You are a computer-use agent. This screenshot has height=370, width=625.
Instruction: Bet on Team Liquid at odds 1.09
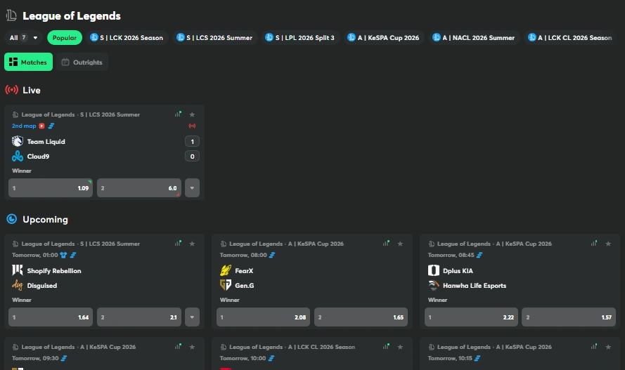[x=51, y=187]
